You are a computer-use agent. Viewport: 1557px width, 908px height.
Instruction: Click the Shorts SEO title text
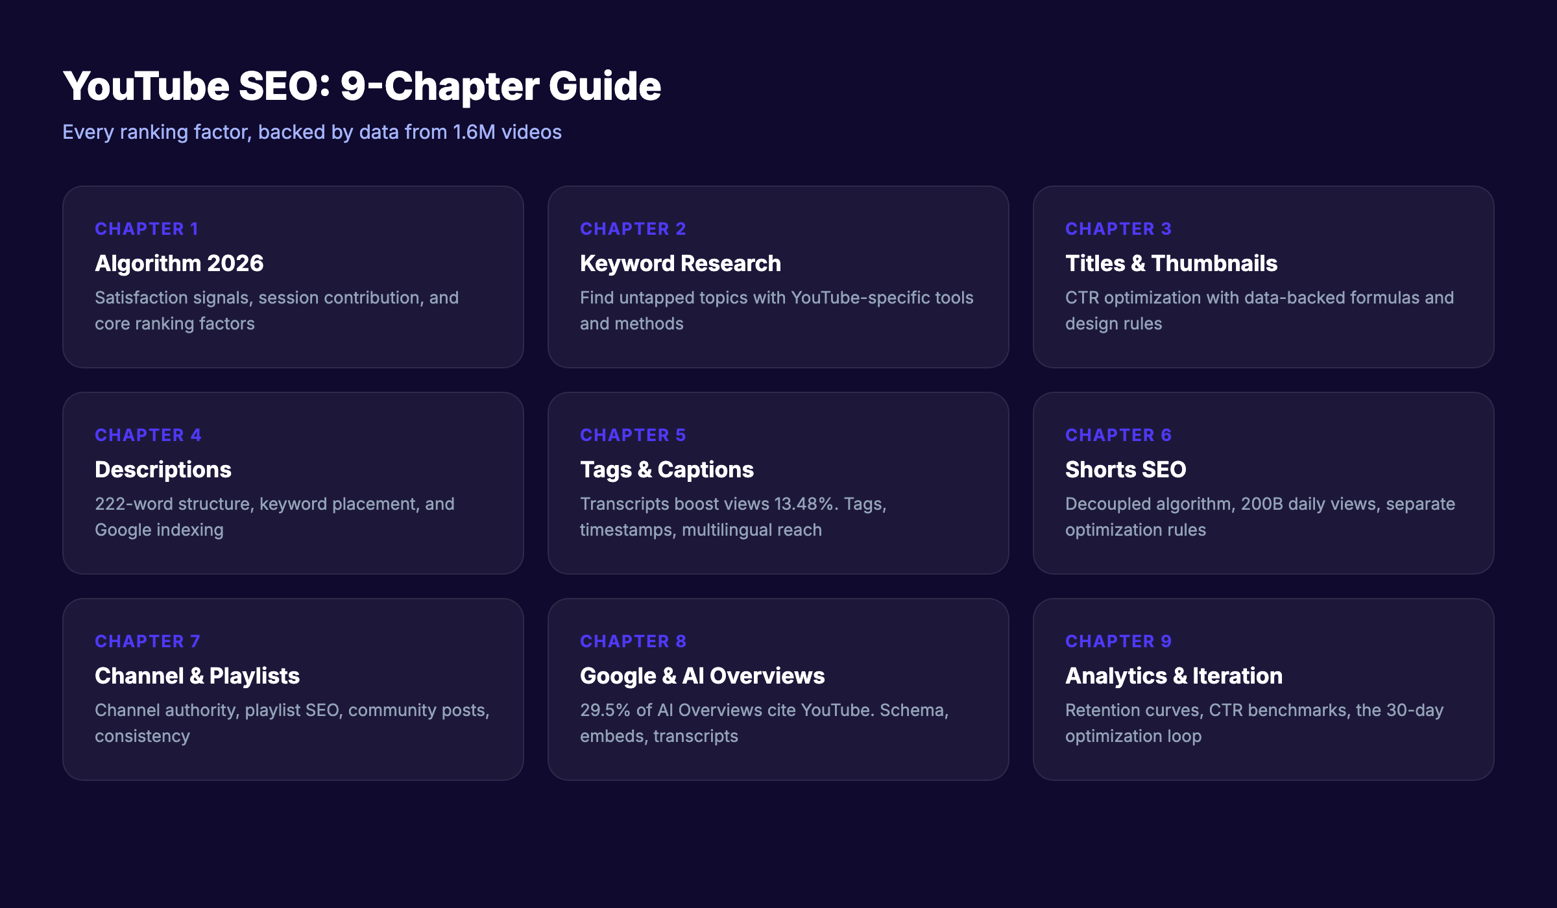pos(1126,470)
